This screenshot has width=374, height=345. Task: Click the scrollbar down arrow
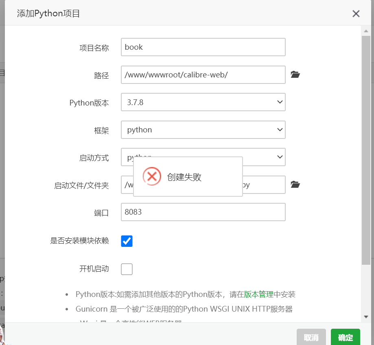366,317
